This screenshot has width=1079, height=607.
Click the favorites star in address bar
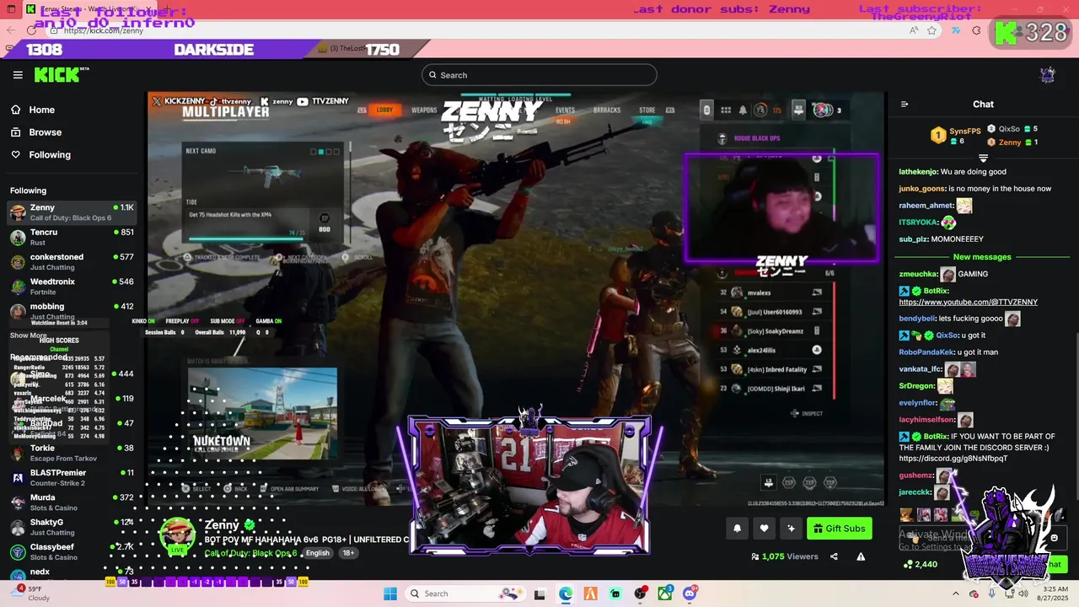pos(931,30)
